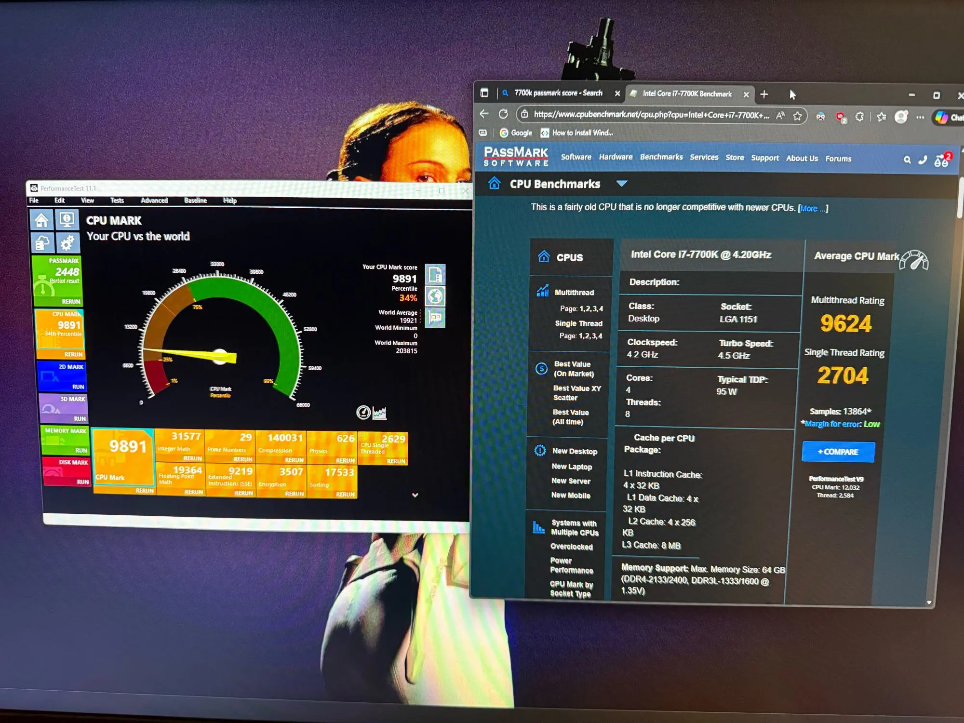Follow the [More ...] link
The width and height of the screenshot is (964, 723).
point(813,209)
